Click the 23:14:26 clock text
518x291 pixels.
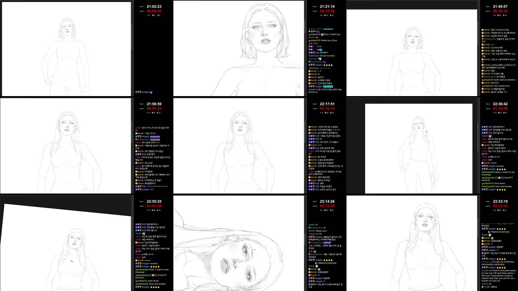click(x=327, y=201)
